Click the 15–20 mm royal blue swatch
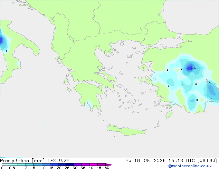This screenshot has height=169, width=219. (54, 165)
